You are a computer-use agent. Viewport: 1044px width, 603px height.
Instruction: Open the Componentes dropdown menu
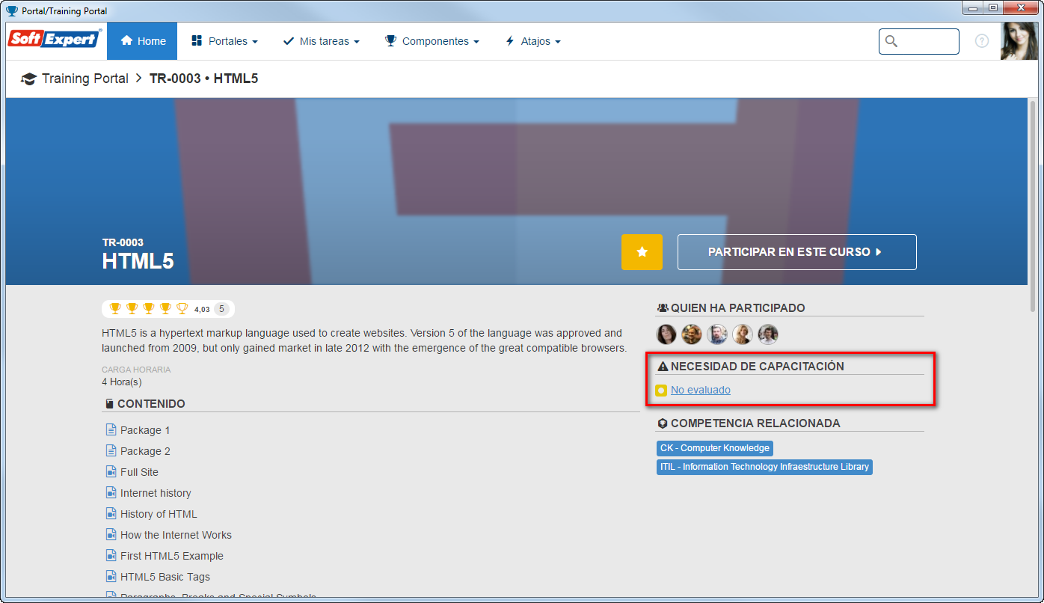pos(432,41)
